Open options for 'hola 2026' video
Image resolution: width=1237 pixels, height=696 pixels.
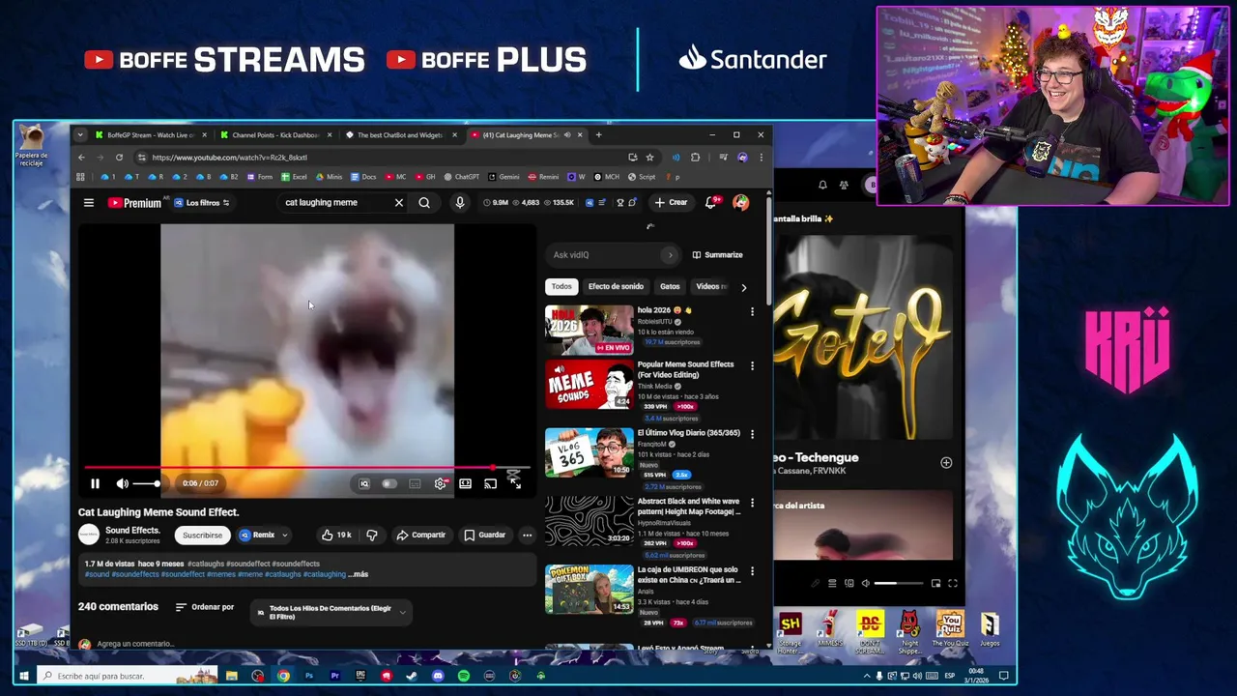point(752,311)
